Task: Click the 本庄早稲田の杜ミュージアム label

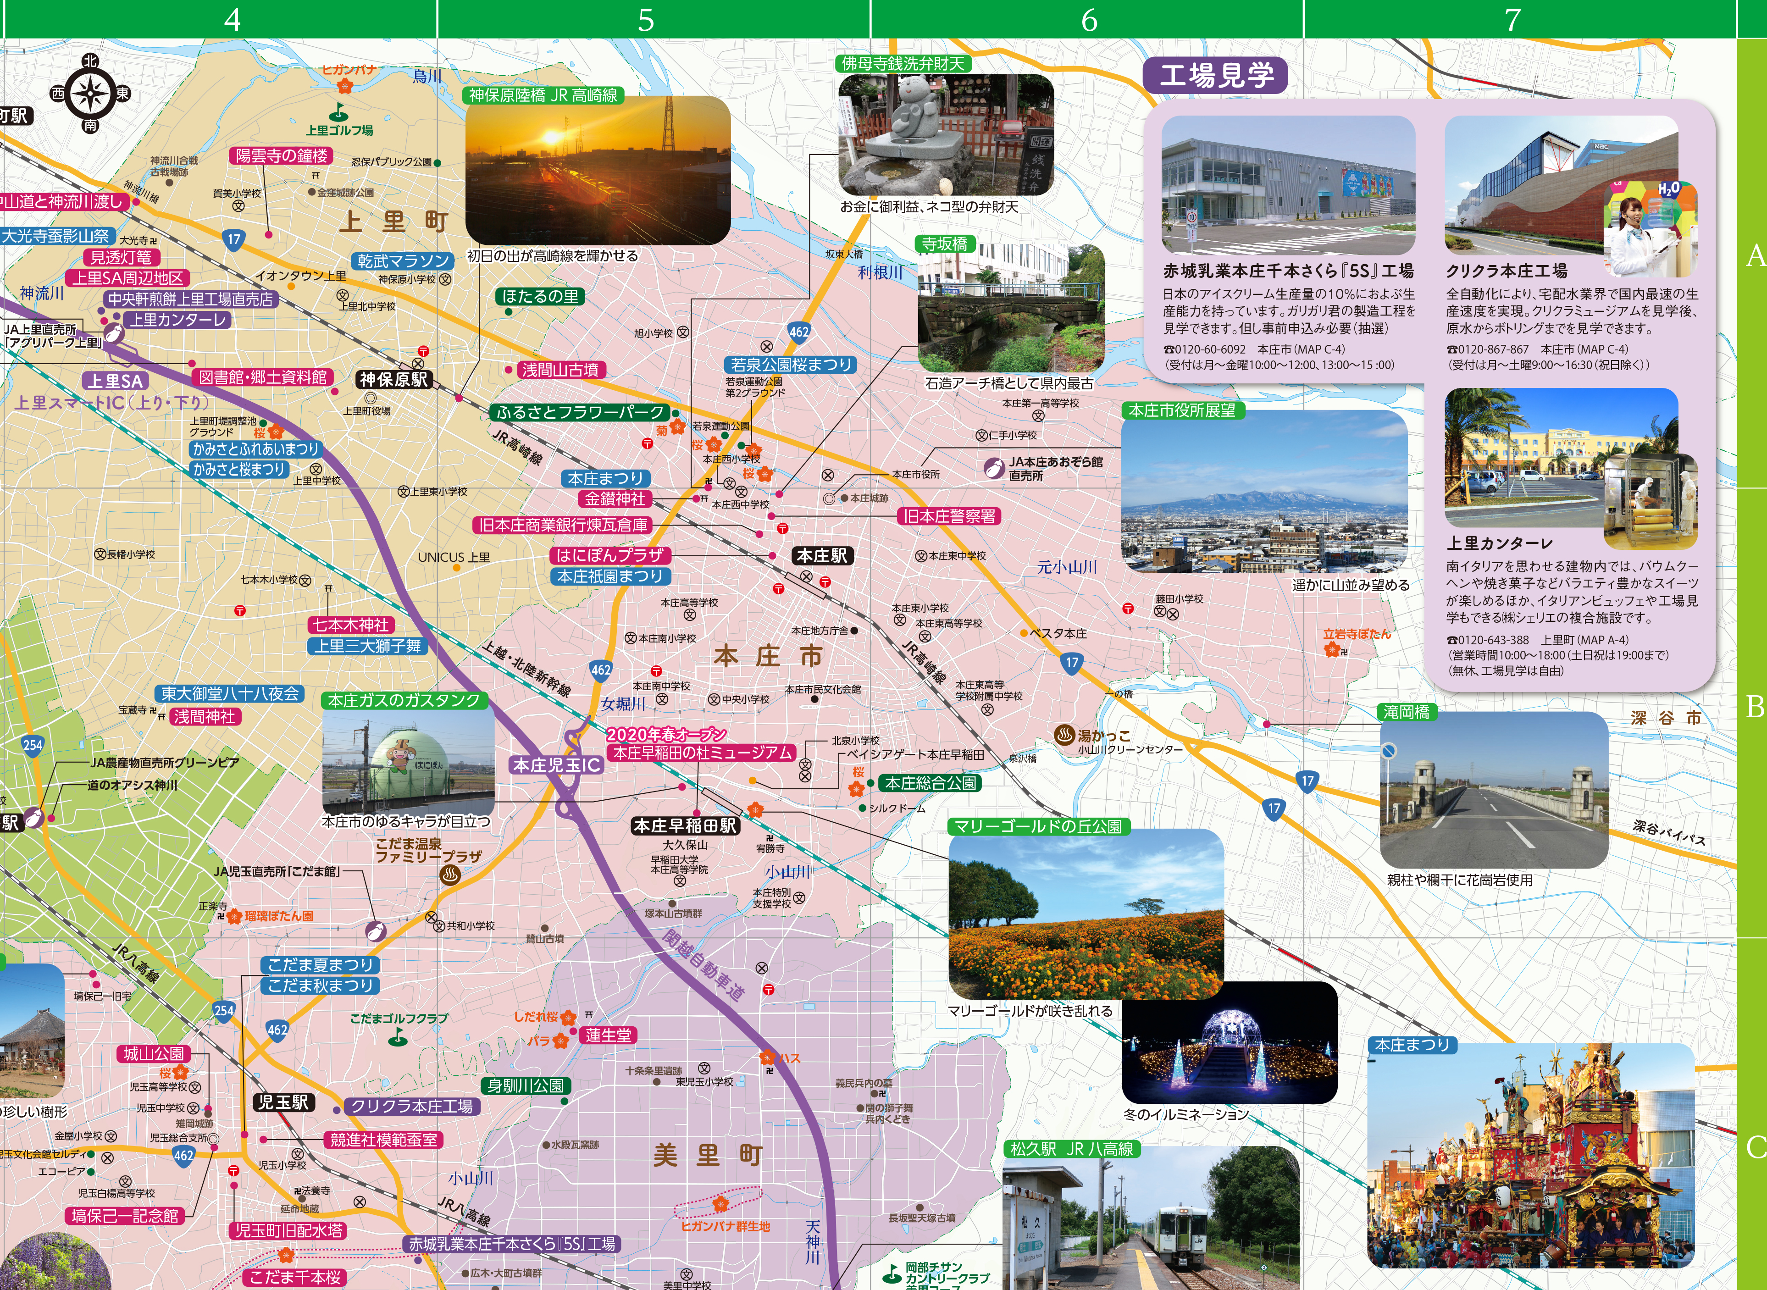Action: coord(702,753)
